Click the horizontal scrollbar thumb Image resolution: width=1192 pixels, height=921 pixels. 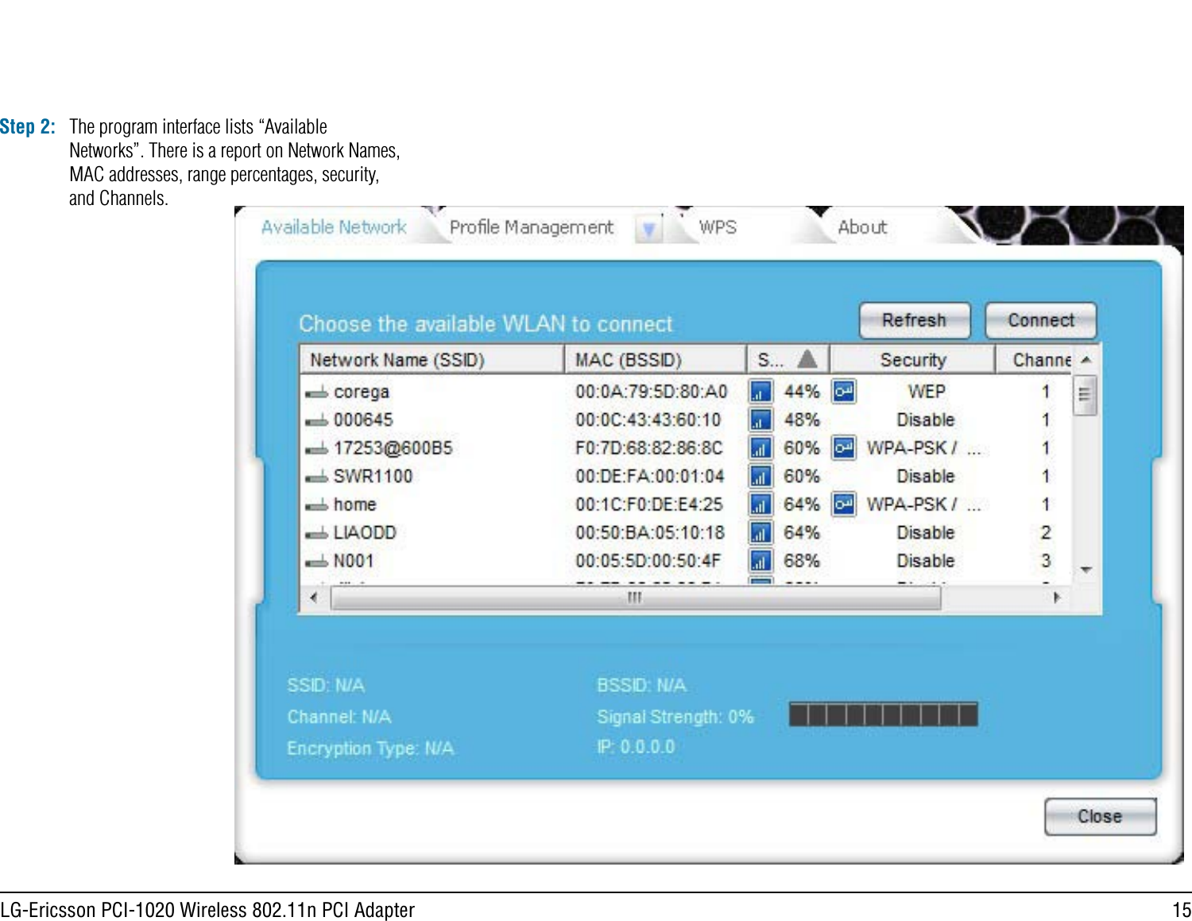(x=635, y=598)
